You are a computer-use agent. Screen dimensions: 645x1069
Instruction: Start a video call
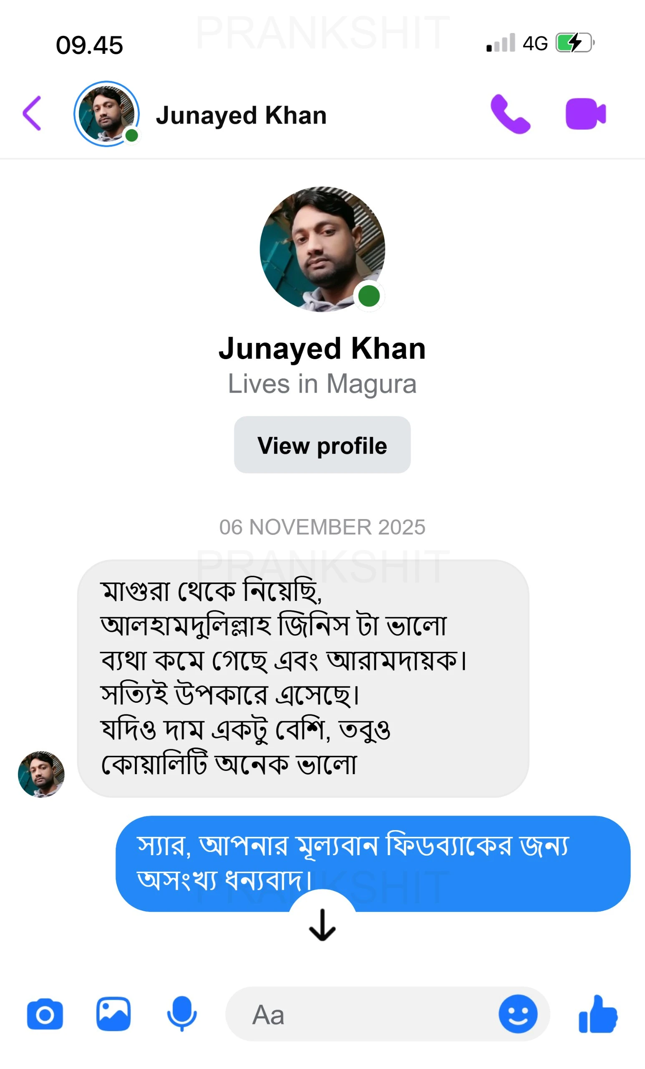pos(585,114)
